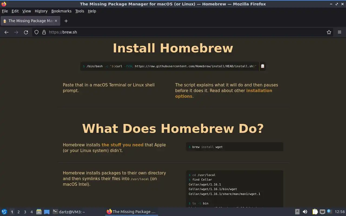
Task: Reload the brew.sh page
Action: [26, 32]
